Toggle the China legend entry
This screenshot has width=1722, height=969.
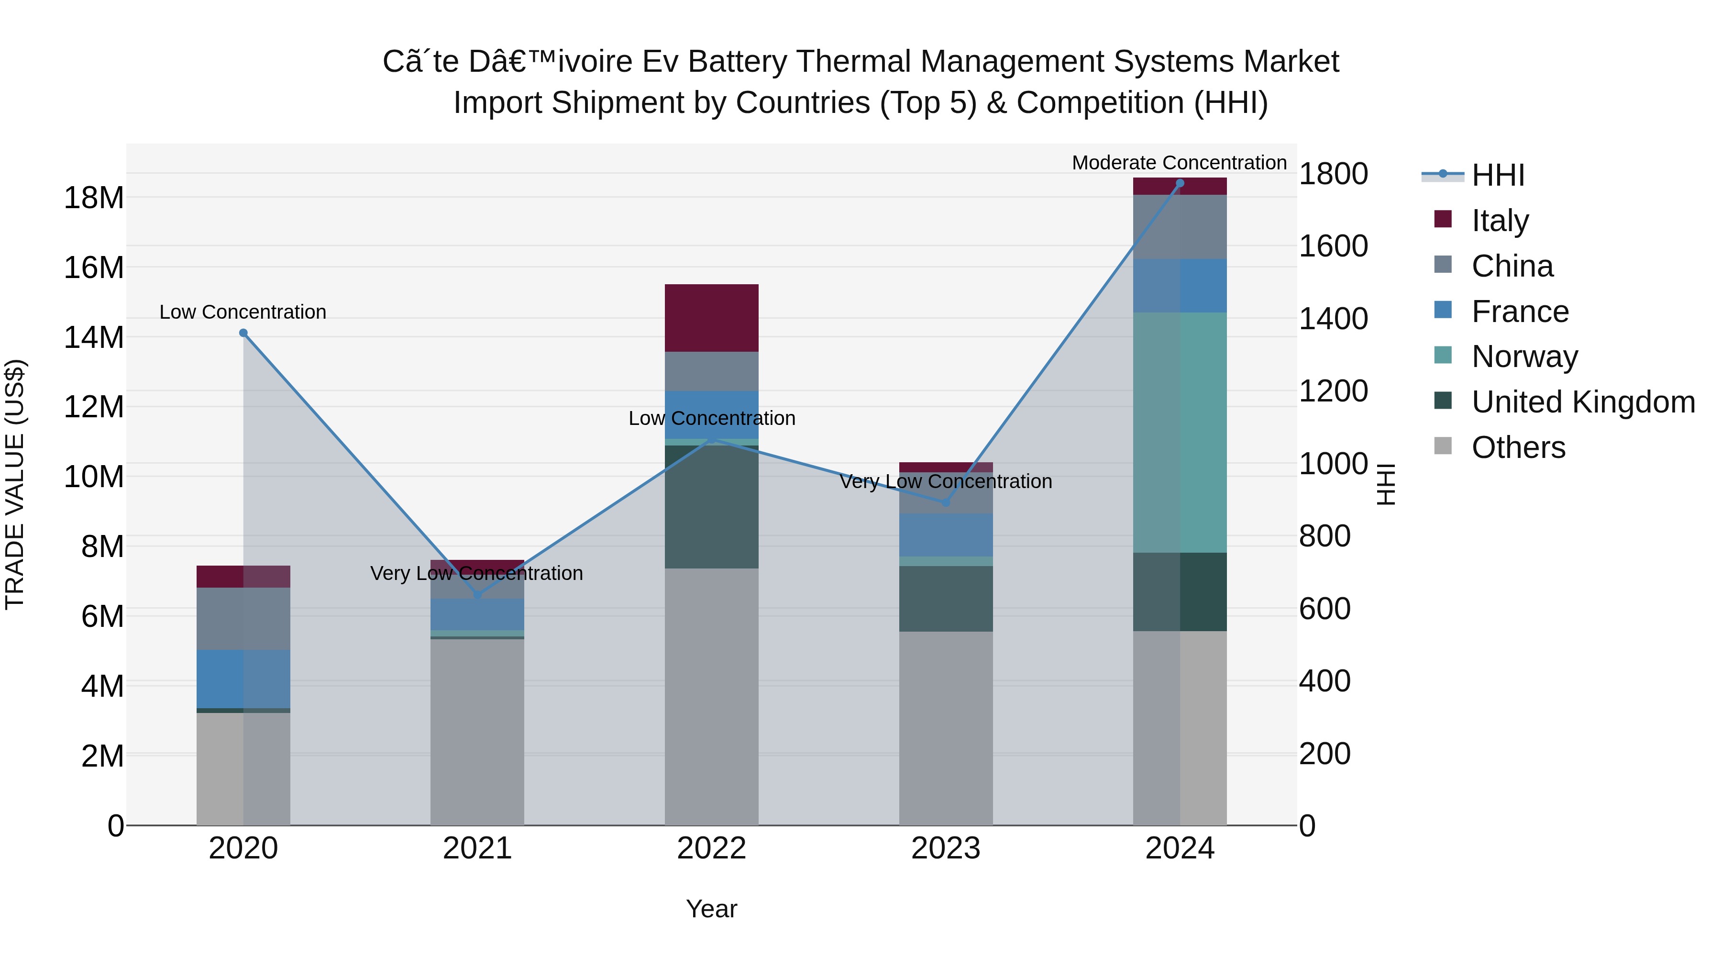pyautogui.click(x=1494, y=266)
